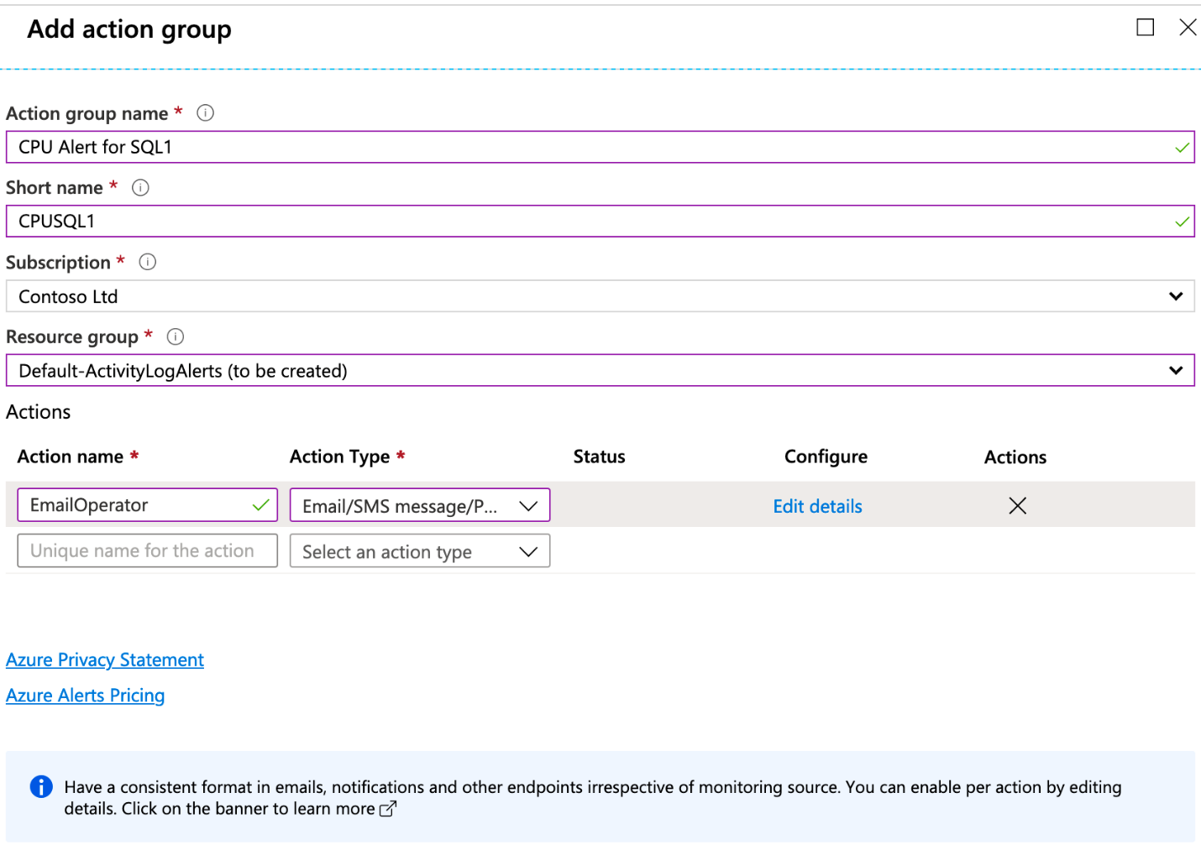
Task: Click the Short name field CPUSQL1
Action: tap(600, 222)
